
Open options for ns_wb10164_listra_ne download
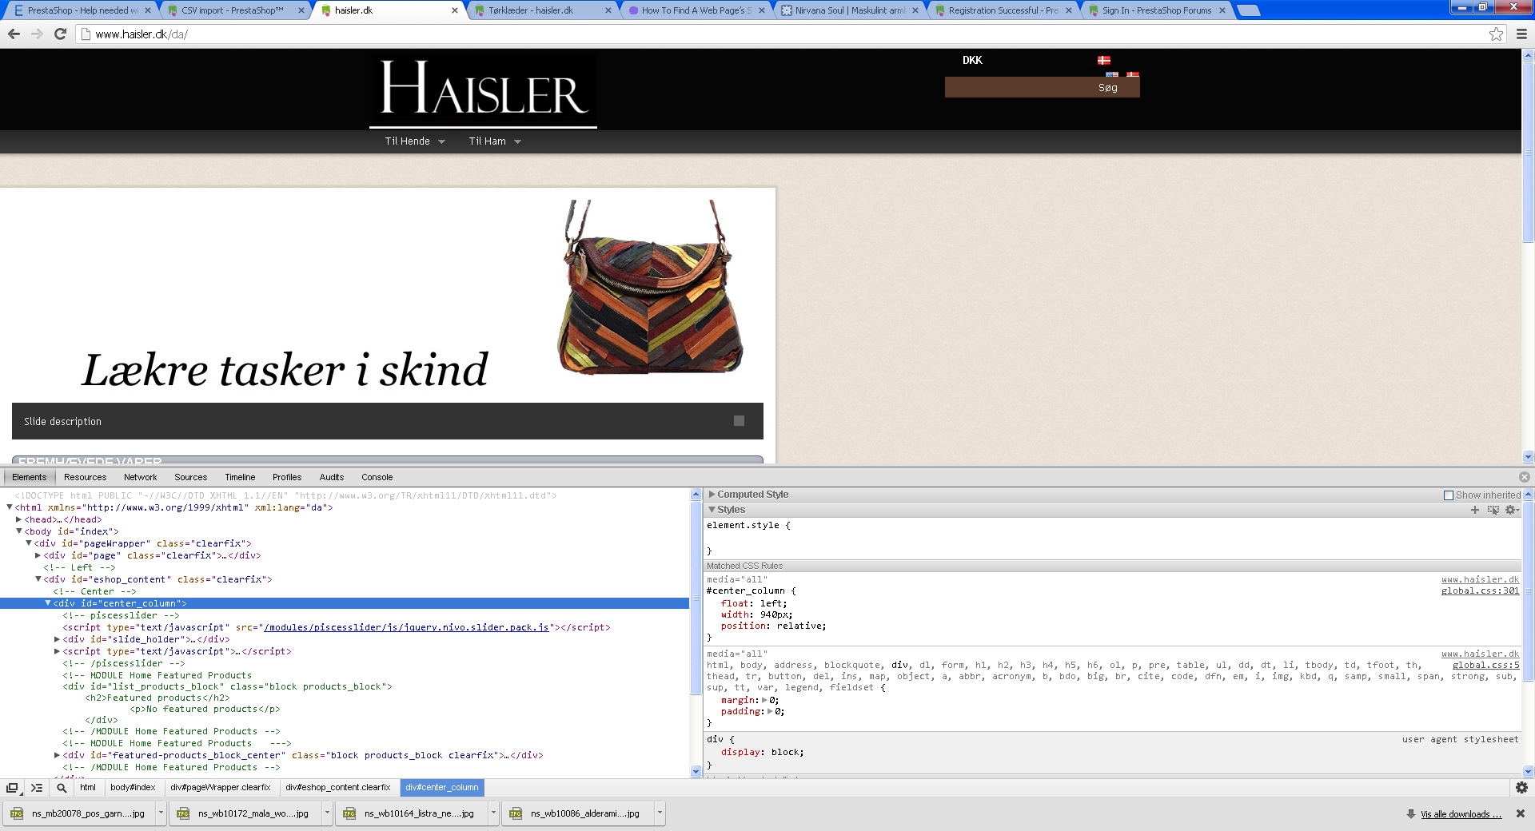click(x=493, y=813)
